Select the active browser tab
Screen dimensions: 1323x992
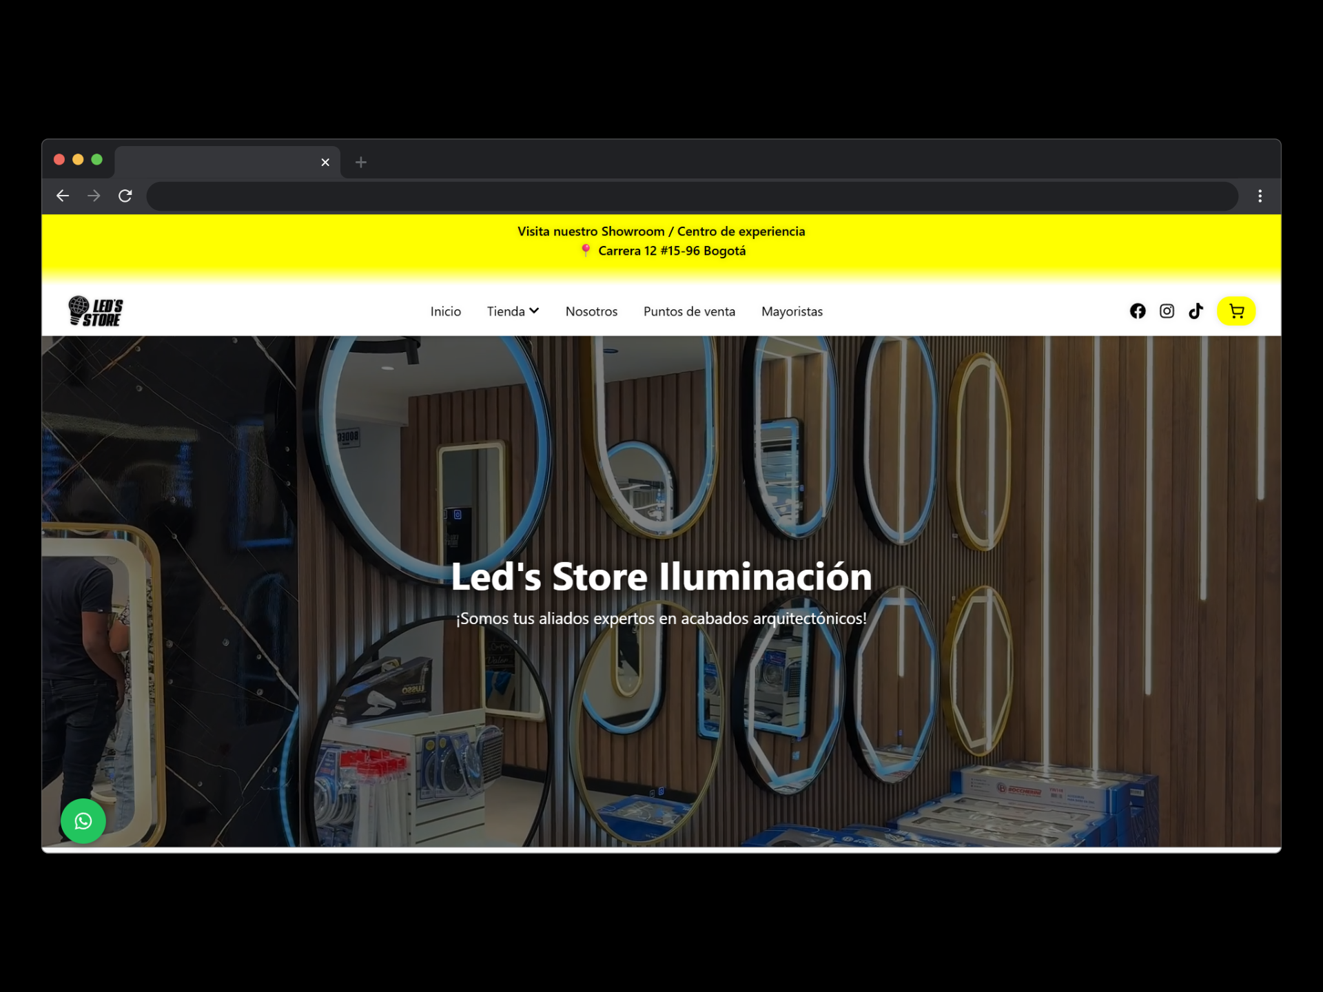pyautogui.click(x=227, y=163)
